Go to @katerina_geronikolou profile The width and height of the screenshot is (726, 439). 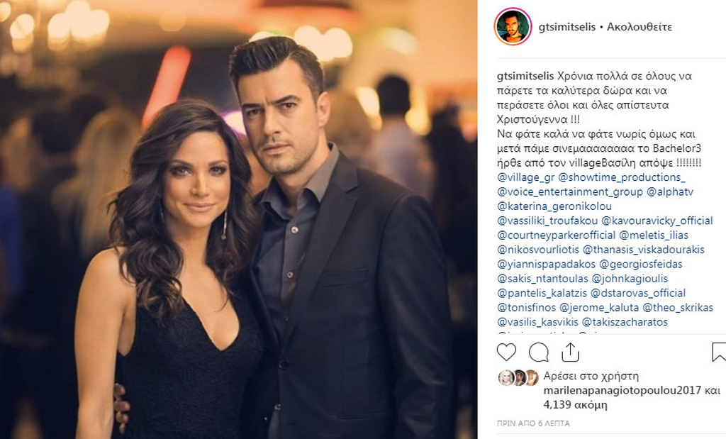(x=554, y=206)
